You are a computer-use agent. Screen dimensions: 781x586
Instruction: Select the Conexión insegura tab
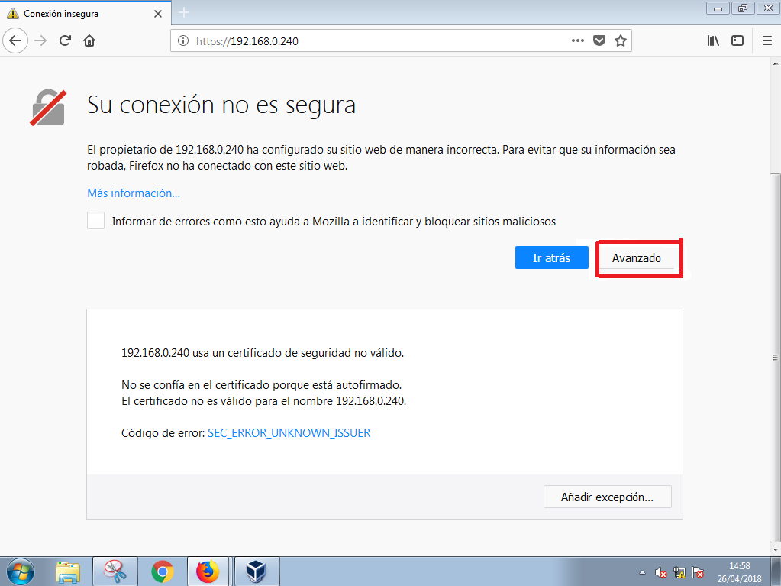click(x=86, y=14)
